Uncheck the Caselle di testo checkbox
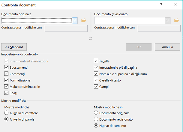The width and height of the screenshot is (183, 132). [x=96, y=80]
